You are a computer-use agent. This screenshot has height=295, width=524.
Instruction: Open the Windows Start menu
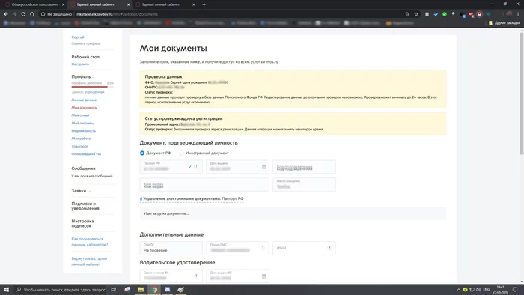(6, 290)
